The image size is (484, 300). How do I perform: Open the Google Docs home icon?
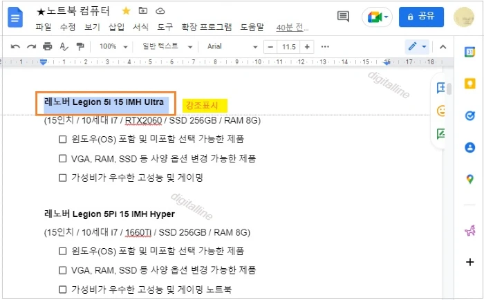15,17
